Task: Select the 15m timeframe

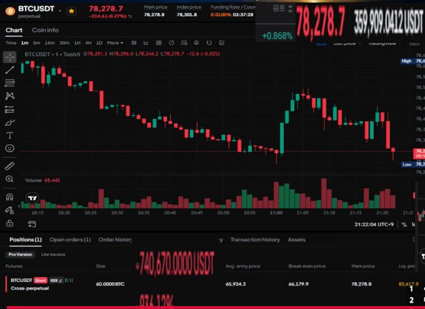Action: [x=49, y=43]
